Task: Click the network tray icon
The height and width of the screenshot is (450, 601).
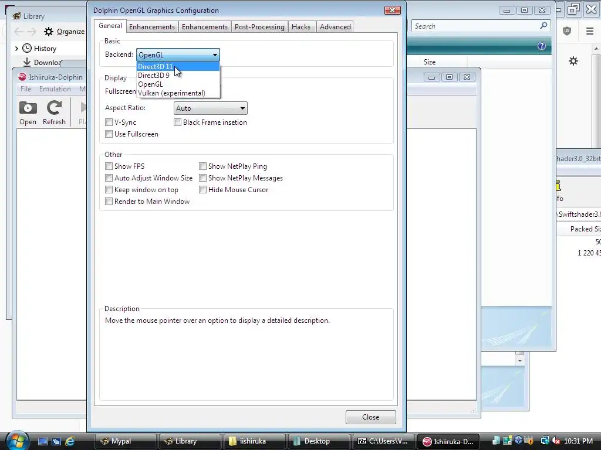Action: (x=545, y=441)
